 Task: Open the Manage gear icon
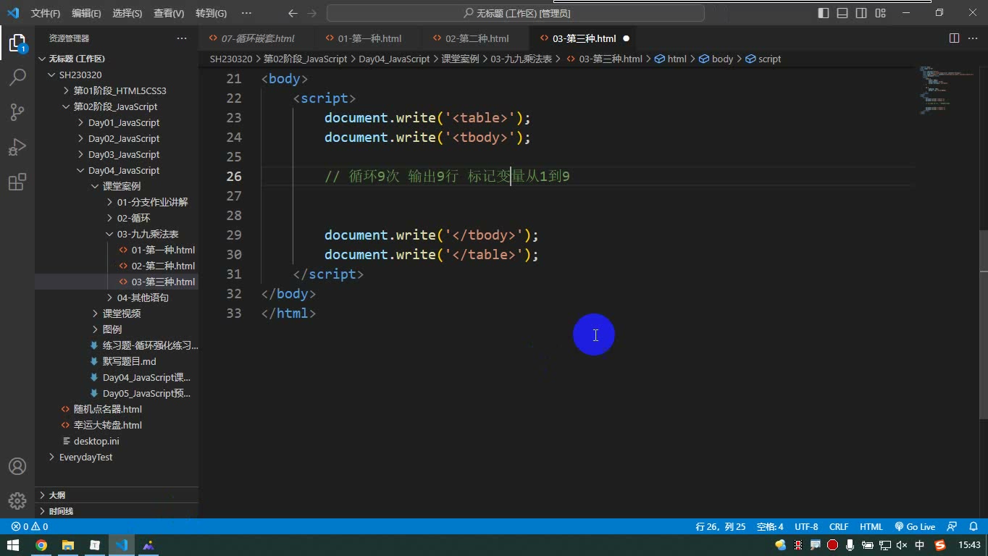pos(17,501)
